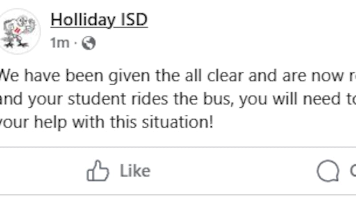The image size is (356, 200).
Task: Click the line 'your help with this situation!'
Action: click(107, 121)
